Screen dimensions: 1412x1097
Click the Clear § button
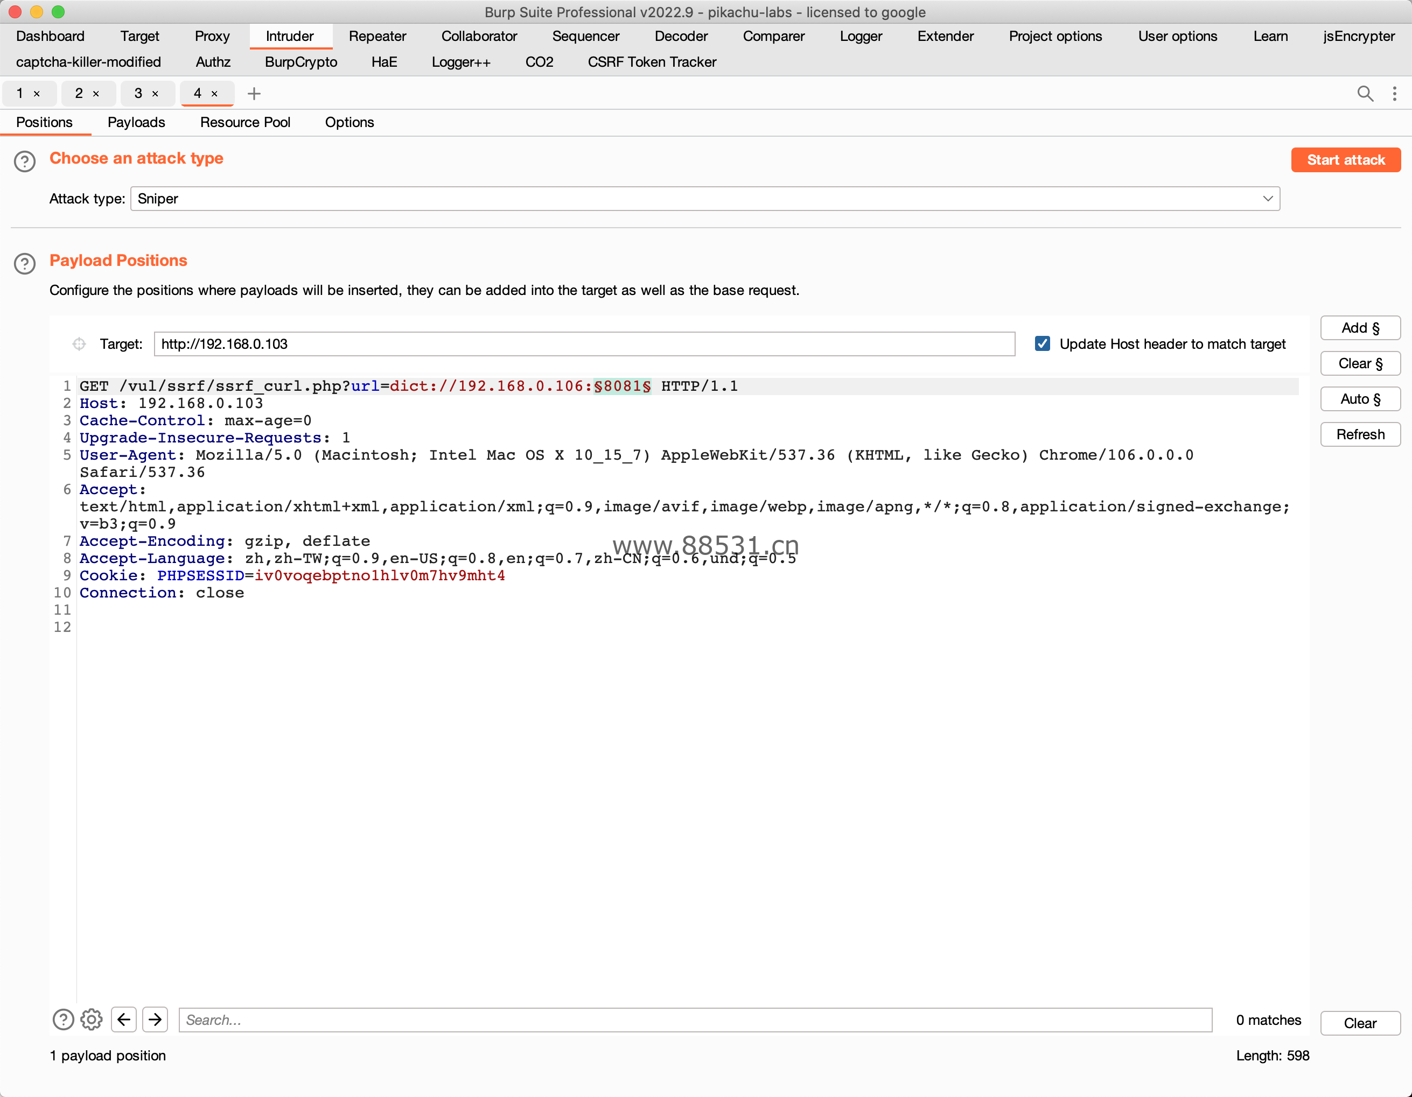pos(1360,364)
